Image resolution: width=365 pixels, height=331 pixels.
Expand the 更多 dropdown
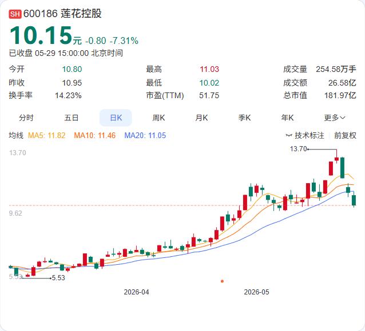334,118
